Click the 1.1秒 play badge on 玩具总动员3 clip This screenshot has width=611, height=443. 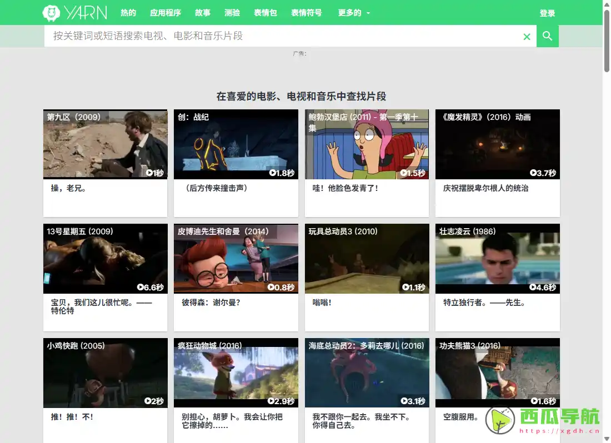click(413, 288)
